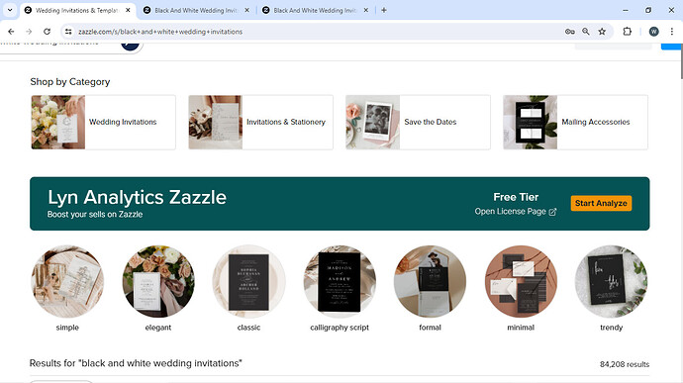
Task: Go back to the previous page
Action: [11, 32]
